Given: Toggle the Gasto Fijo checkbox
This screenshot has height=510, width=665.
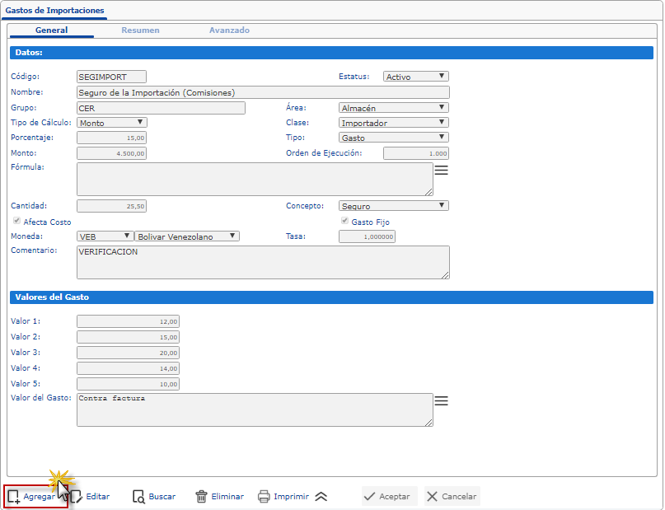Looking at the screenshot, I should pyautogui.click(x=344, y=222).
